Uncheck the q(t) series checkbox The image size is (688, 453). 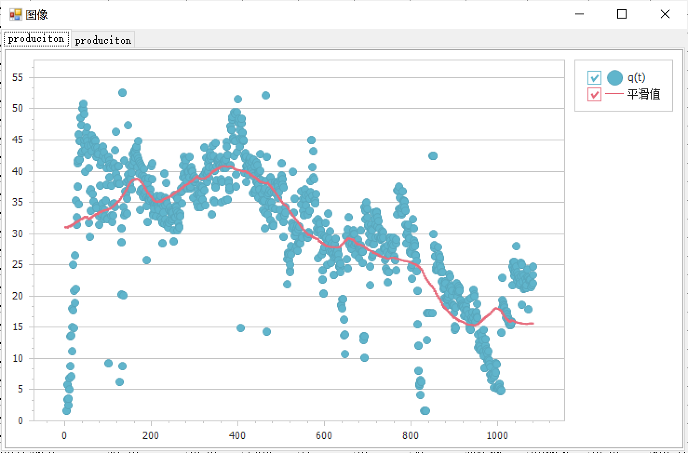click(594, 77)
